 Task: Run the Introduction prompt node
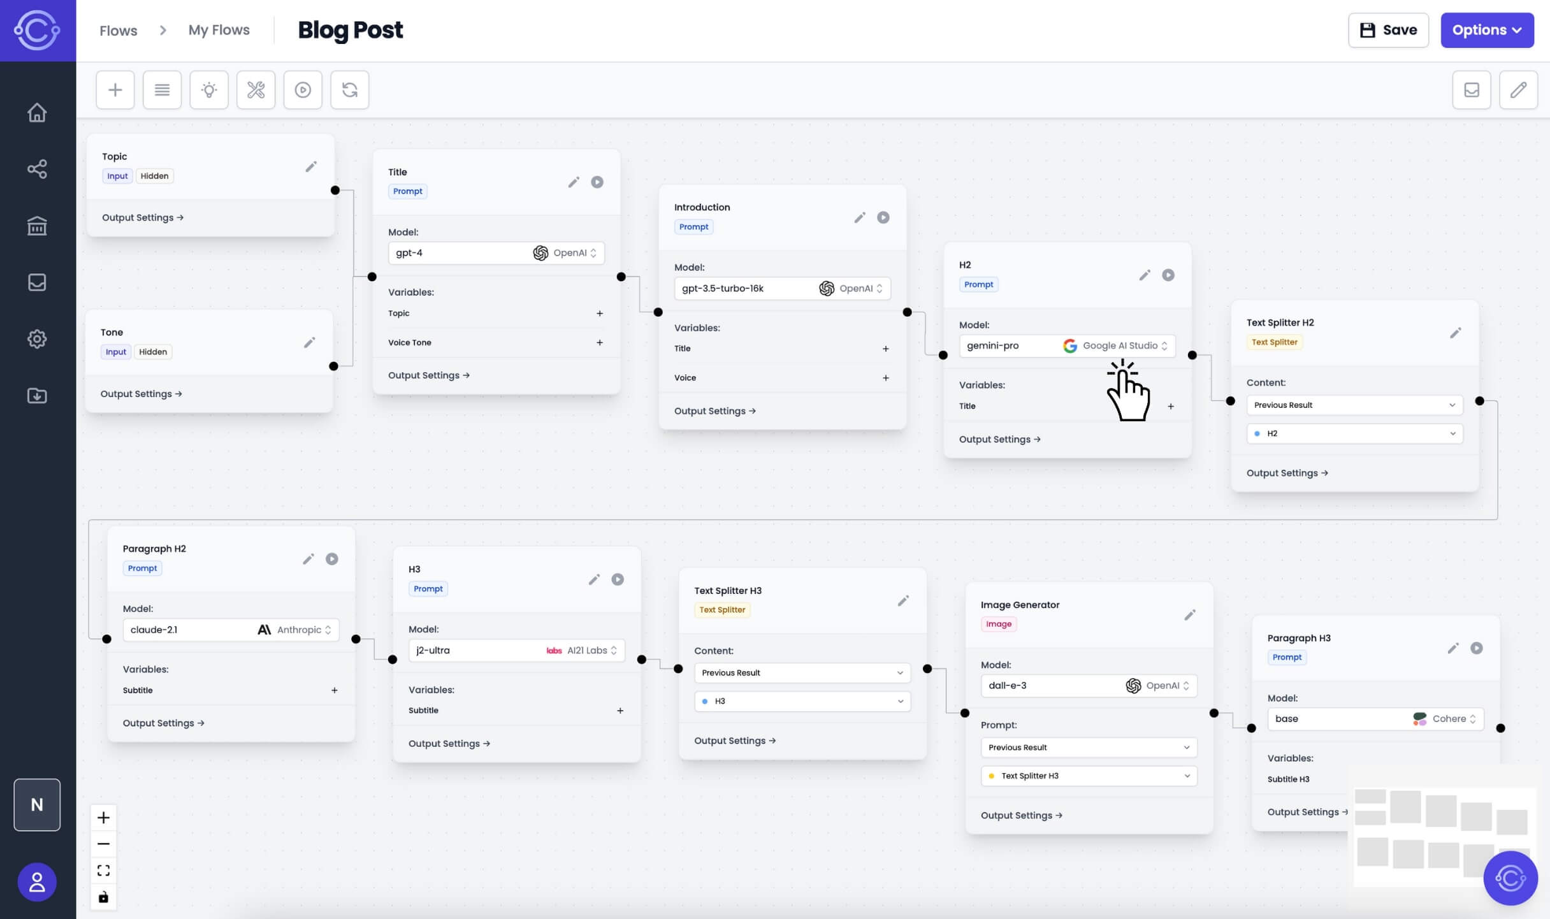(883, 217)
